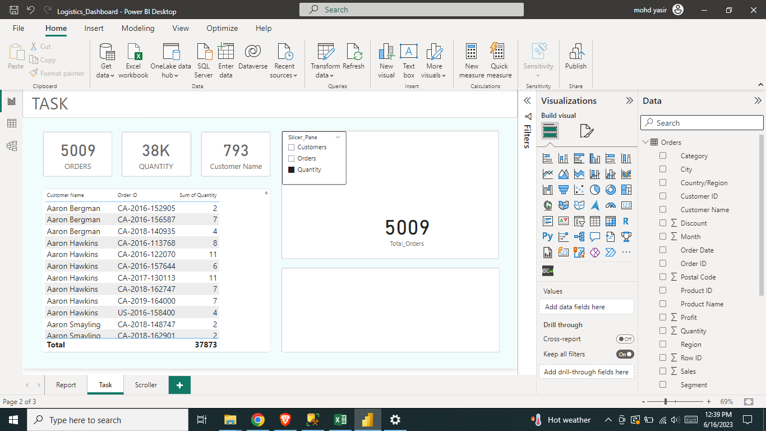Viewport: 766px width, 431px height.
Task: Expand Recent sources dropdown
Action: point(284,75)
